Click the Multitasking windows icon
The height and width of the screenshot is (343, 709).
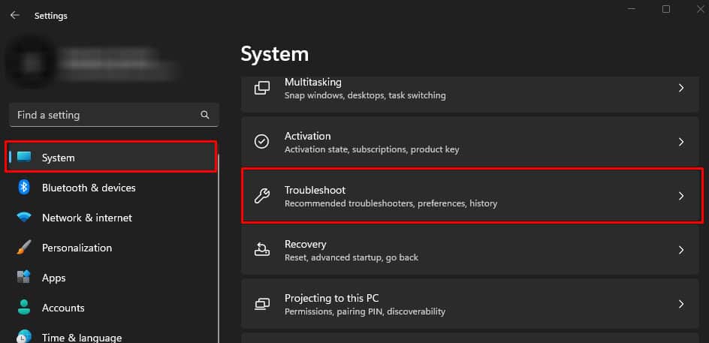(262, 88)
